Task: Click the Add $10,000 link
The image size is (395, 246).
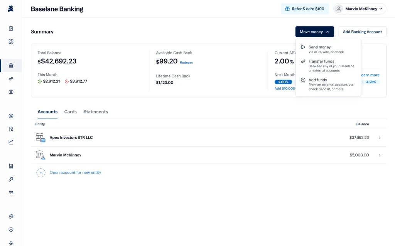Action: [x=285, y=88]
